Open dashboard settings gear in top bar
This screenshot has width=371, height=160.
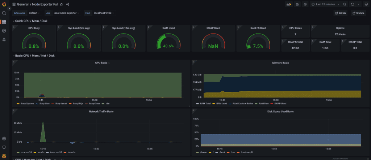(305, 4)
